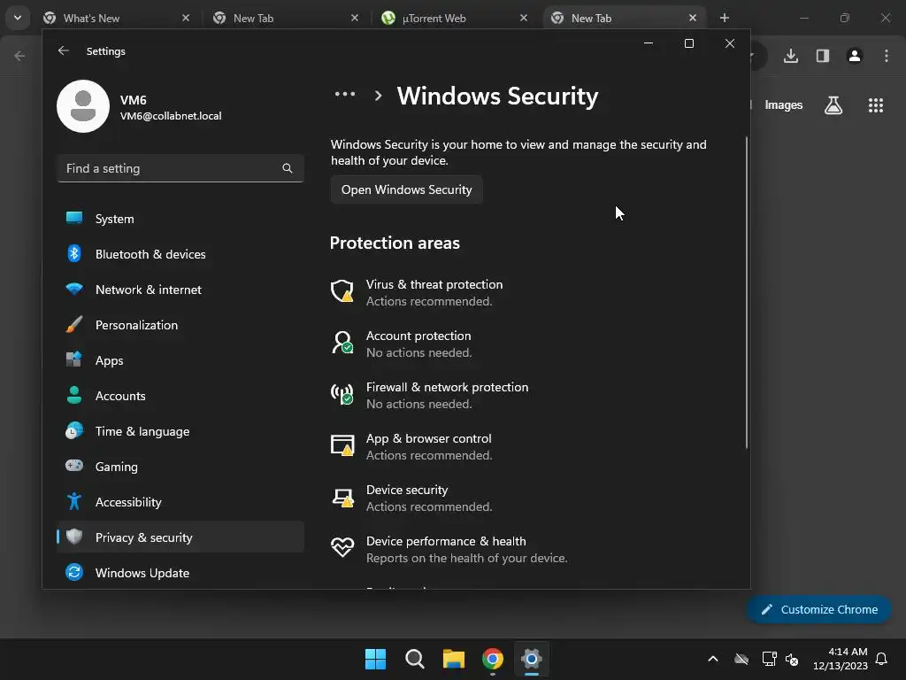The height and width of the screenshot is (680, 906).
Task: Open Bluetooth & devices settings label
Action: (x=150, y=254)
